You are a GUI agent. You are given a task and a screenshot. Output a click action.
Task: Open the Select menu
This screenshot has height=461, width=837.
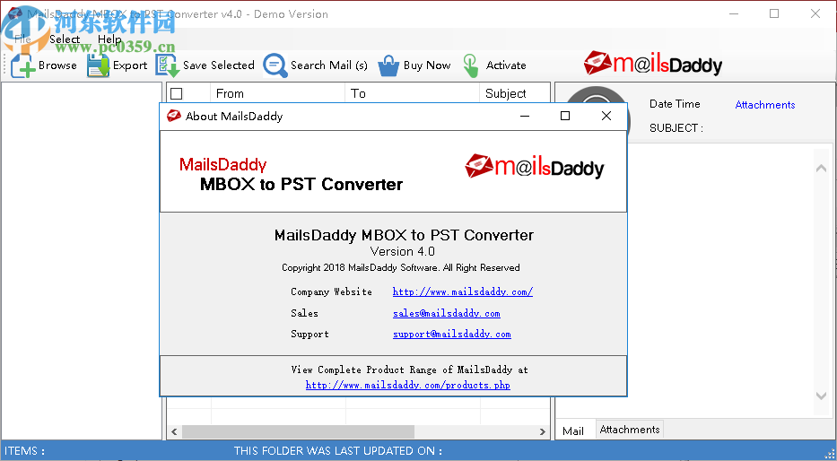click(x=65, y=39)
